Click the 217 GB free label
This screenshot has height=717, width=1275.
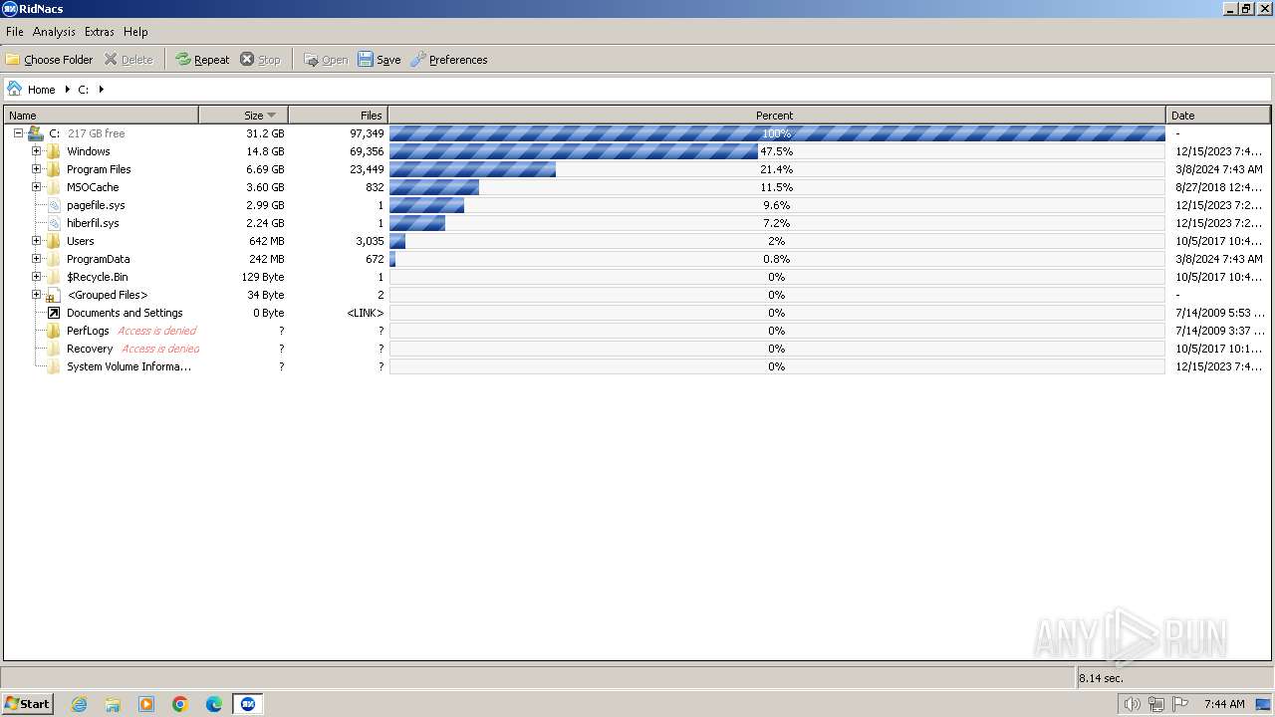click(x=96, y=133)
